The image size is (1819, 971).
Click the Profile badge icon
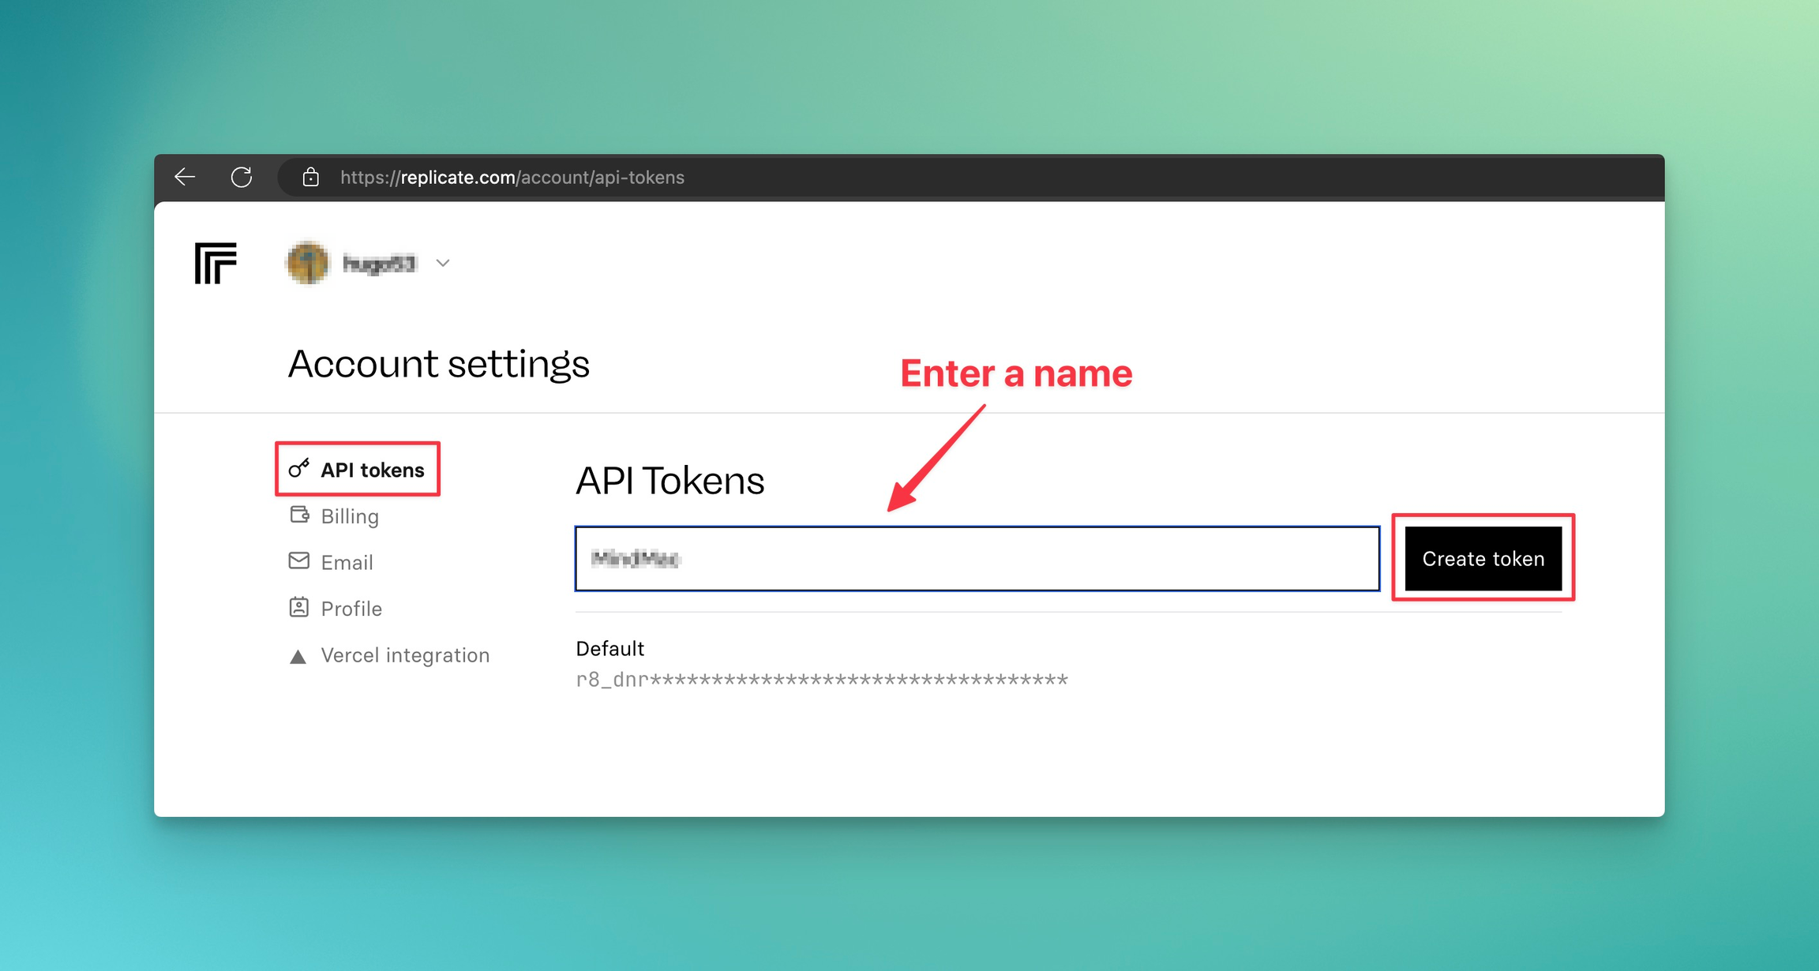tap(298, 607)
